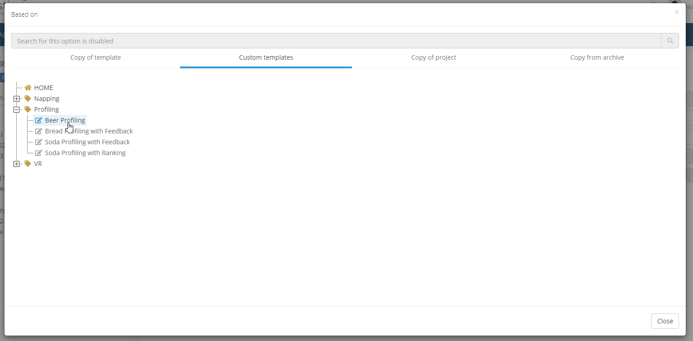The height and width of the screenshot is (341, 693).
Task: Collapse the Profiling category
Action: [x=17, y=109]
